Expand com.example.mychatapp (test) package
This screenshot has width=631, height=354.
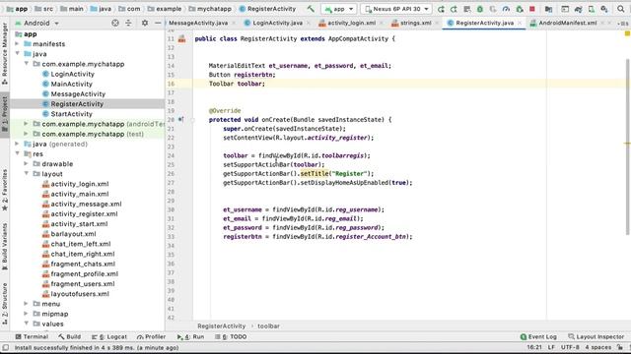pos(27,134)
